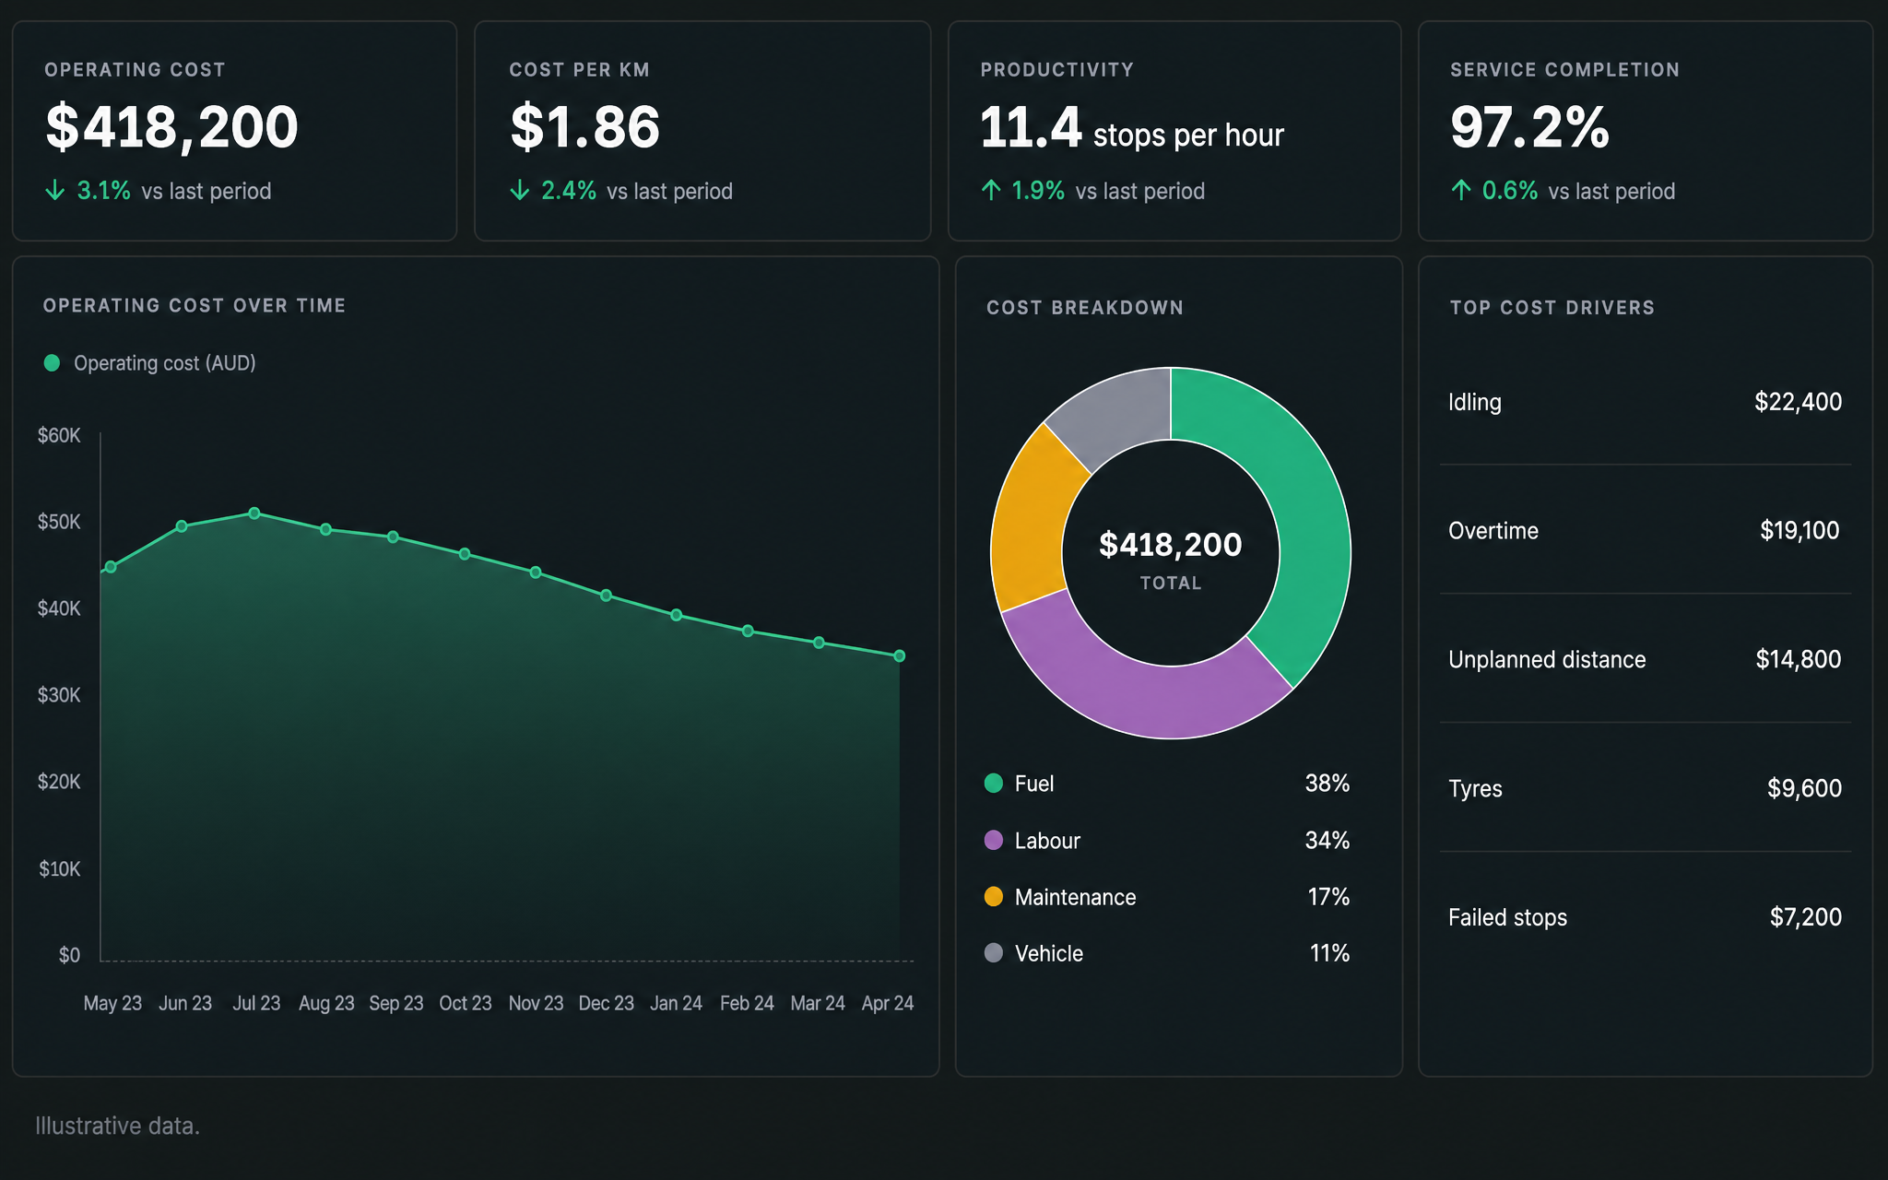Click the down arrow icon in Operating Cost card

[55, 191]
